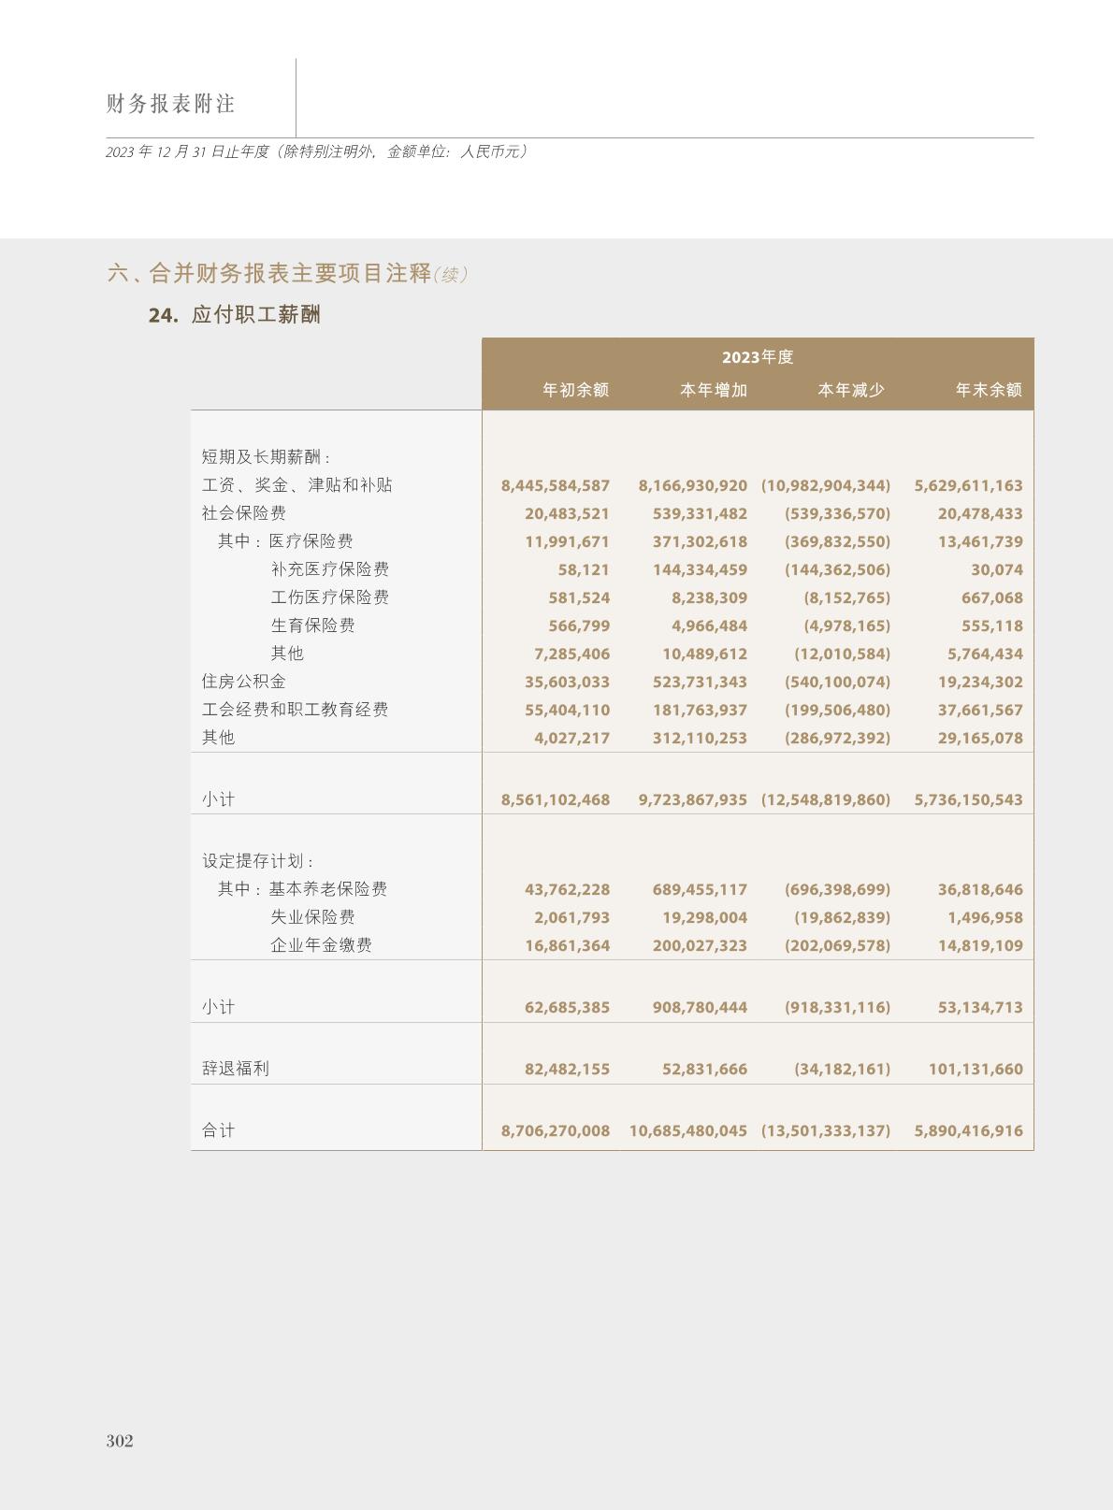Click the 2023年度 table header
Viewport: 1113px width, 1510px height.
[x=757, y=357]
